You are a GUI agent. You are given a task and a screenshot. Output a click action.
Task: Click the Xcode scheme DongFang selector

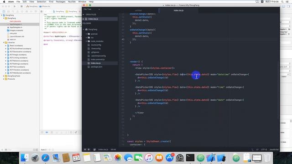tap(32, 6)
